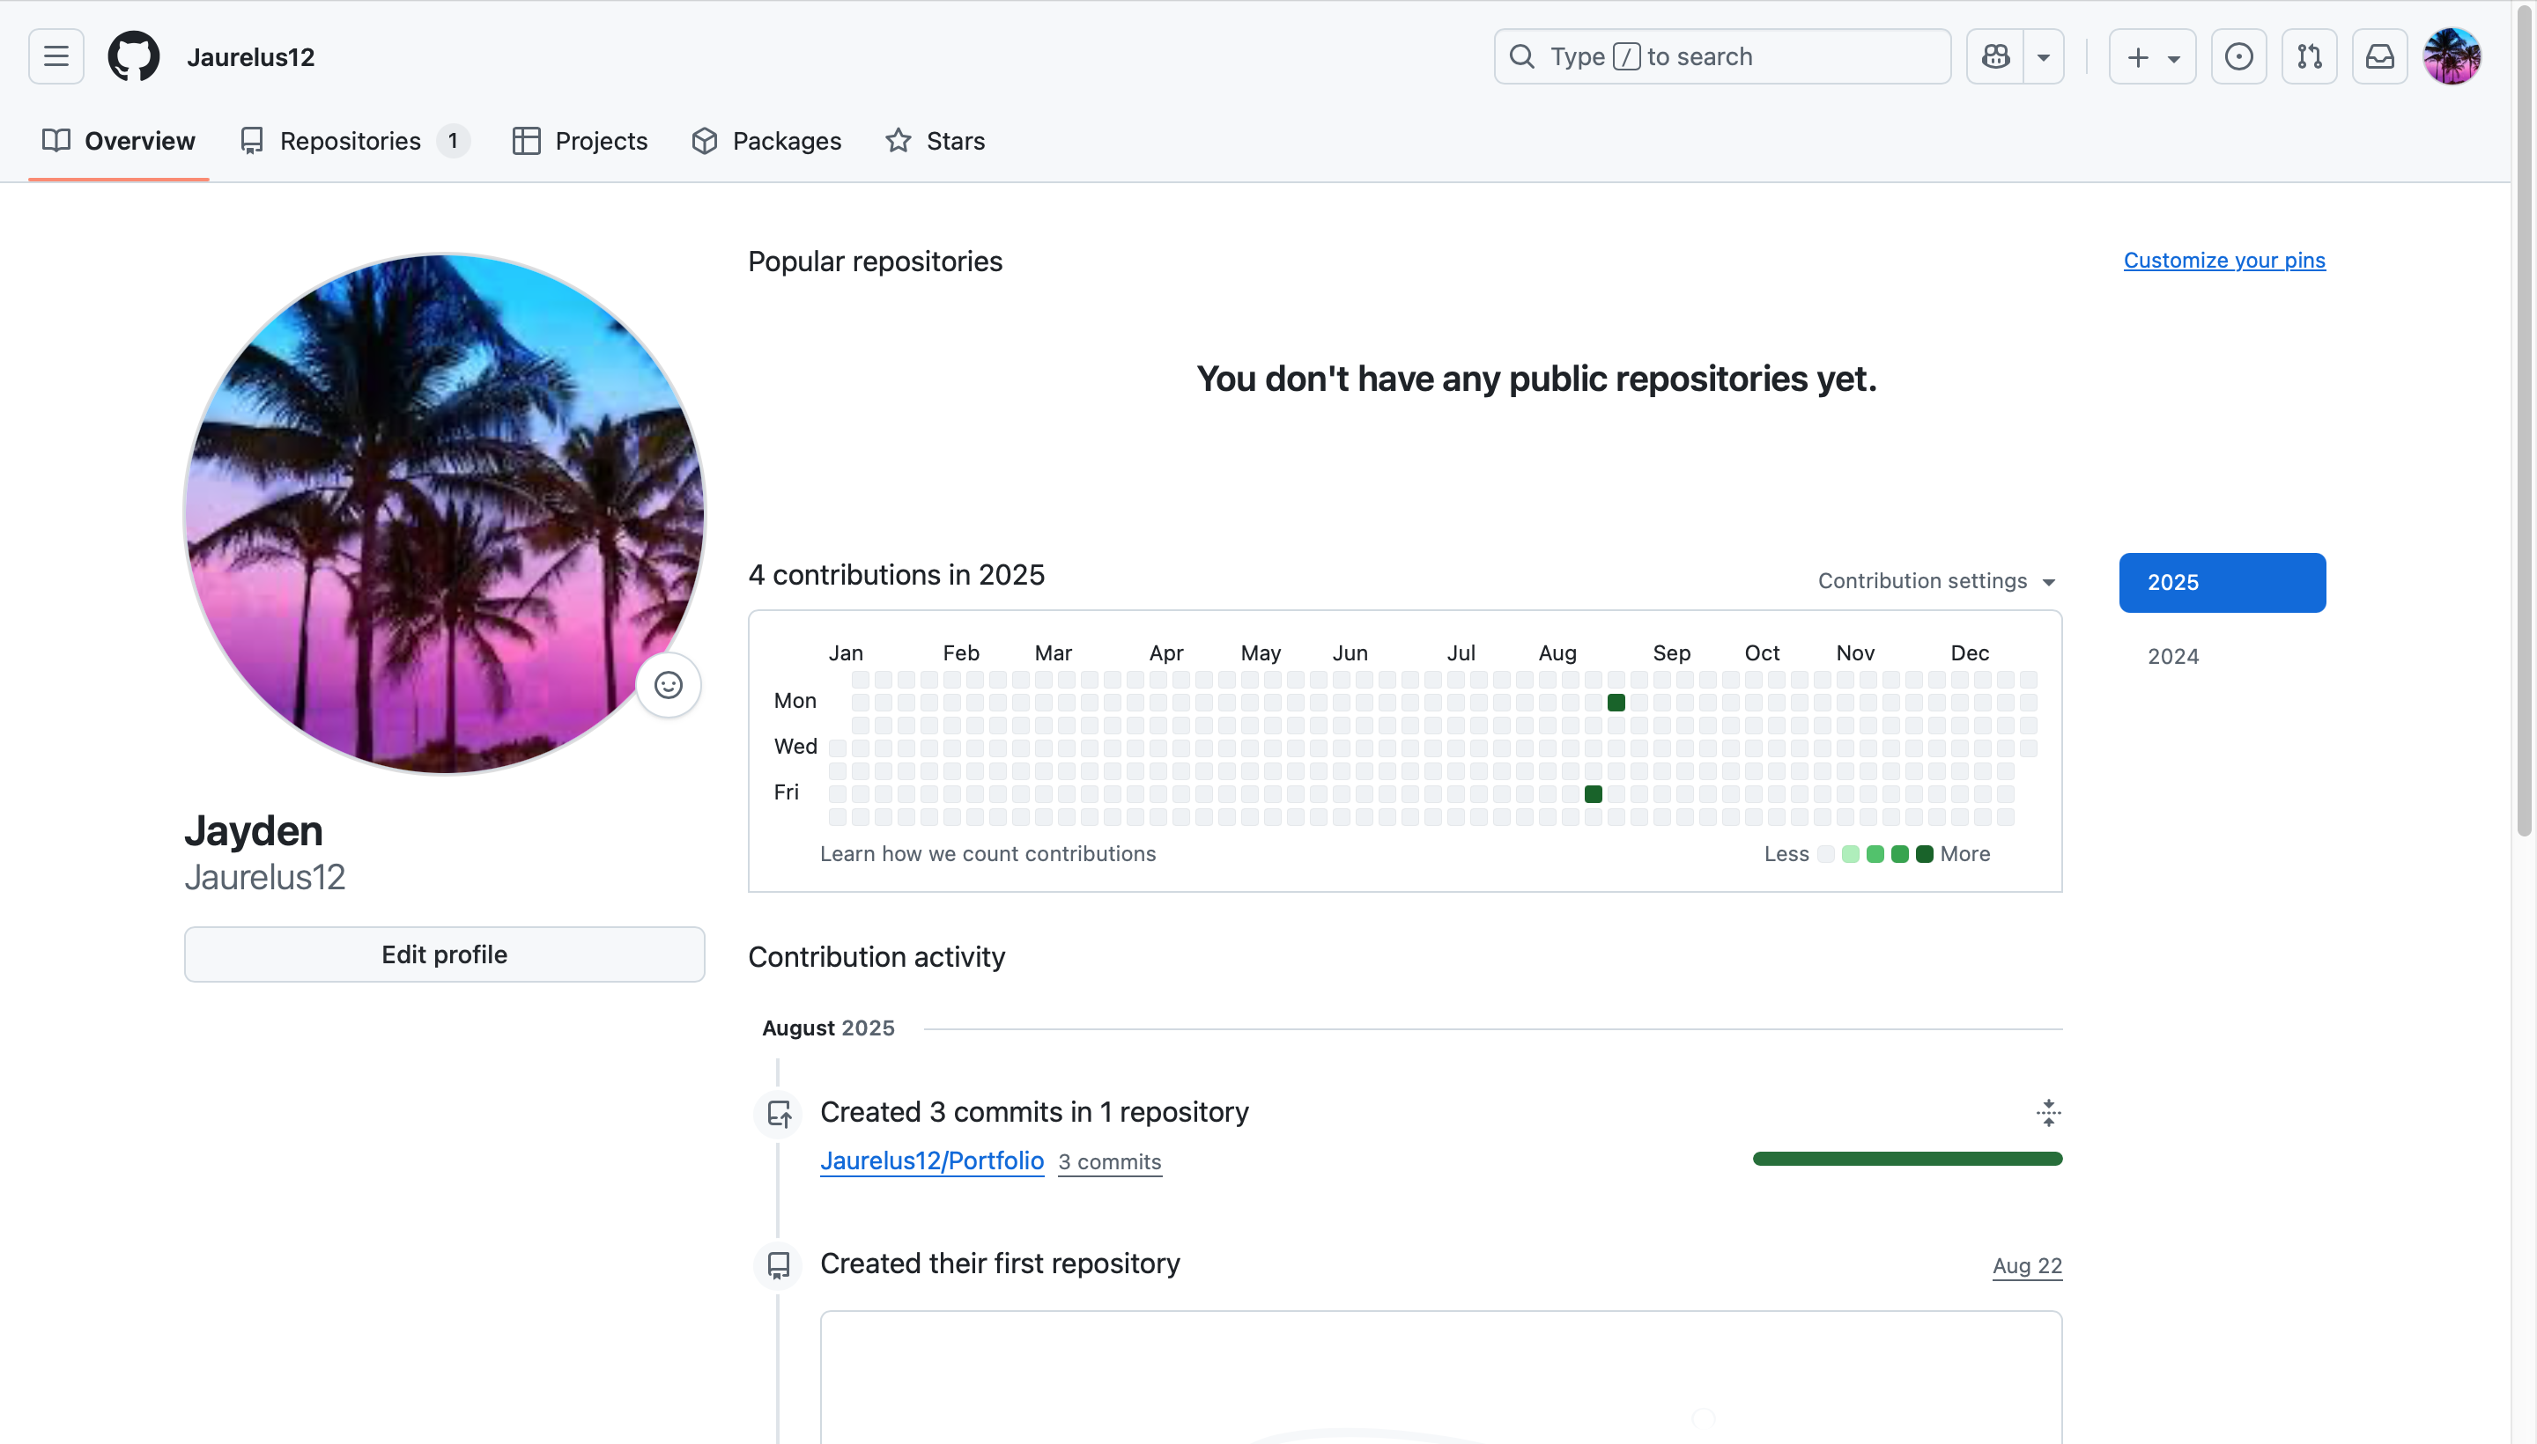
Task: Expand the Copilot dropdown arrow
Action: pos(2043,56)
